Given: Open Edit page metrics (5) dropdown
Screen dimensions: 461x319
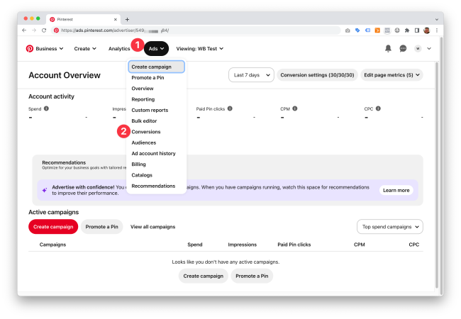Looking at the screenshot, I should pyautogui.click(x=392, y=74).
